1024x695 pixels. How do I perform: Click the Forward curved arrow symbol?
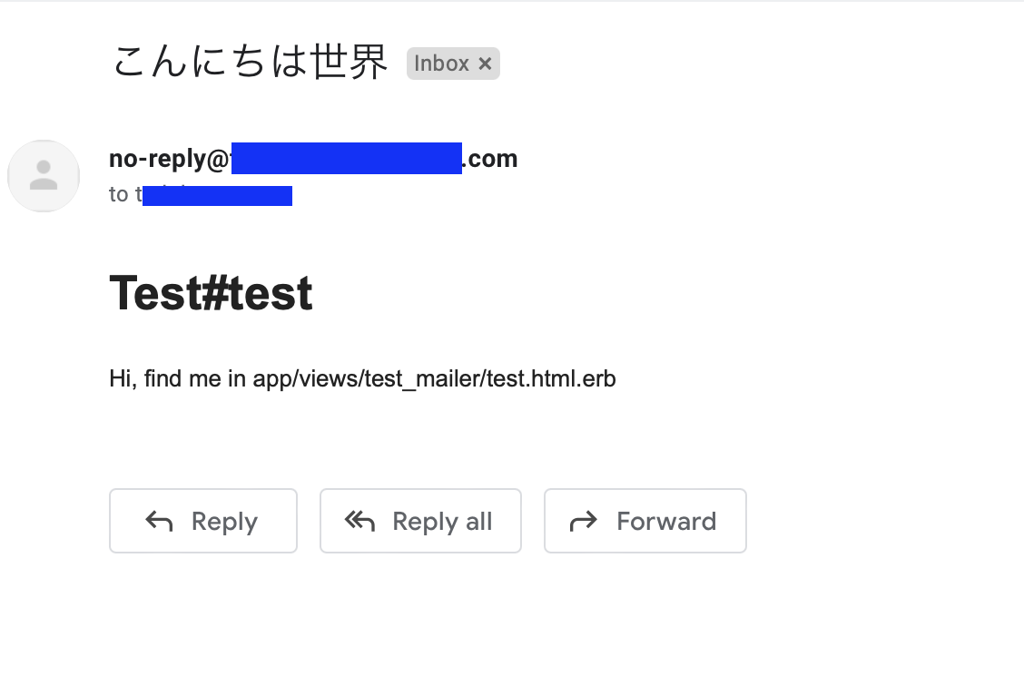[x=584, y=521]
